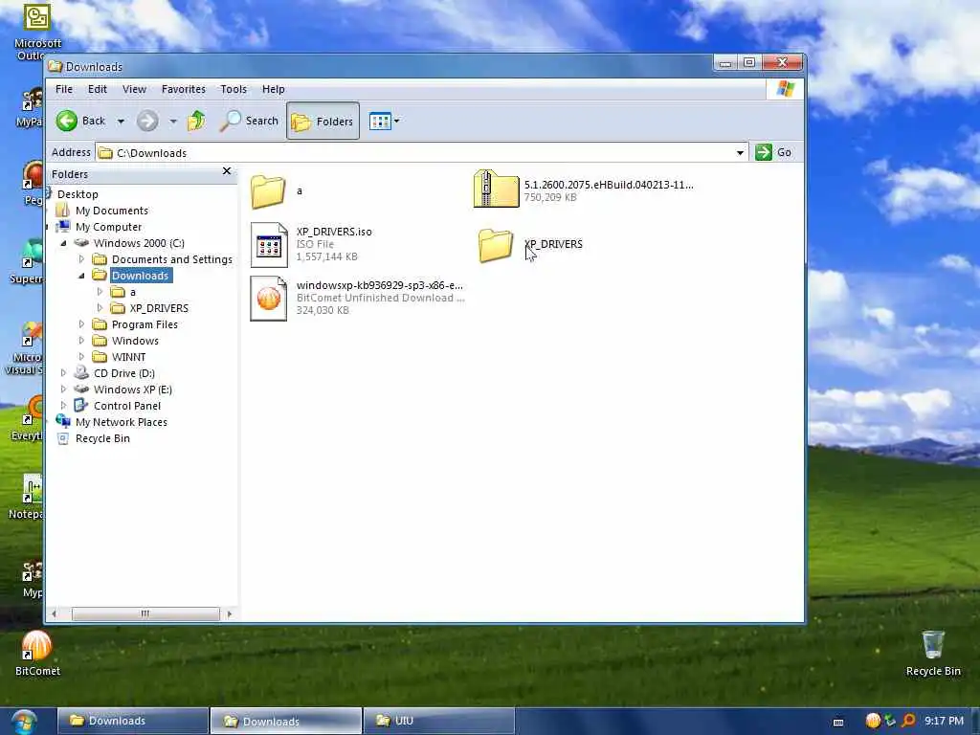Switch to first Downloads taskbar button
Screen dimensions: 980x735
[x=133, y=721]
